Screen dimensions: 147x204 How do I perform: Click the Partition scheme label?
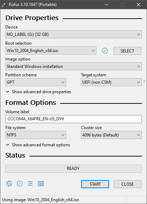click(x=21, y=75)
